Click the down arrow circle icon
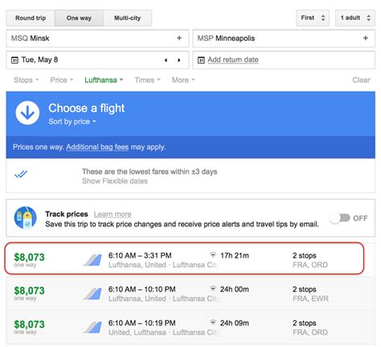381x347 pixels. 27,113
